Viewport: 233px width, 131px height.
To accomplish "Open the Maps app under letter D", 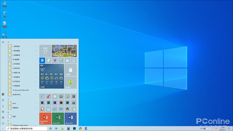I will (x=22, y=116).
